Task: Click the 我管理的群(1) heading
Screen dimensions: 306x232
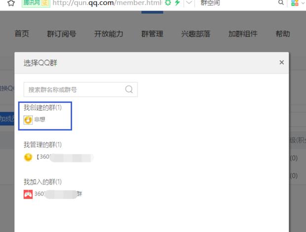Action: [x=42, y=145]
